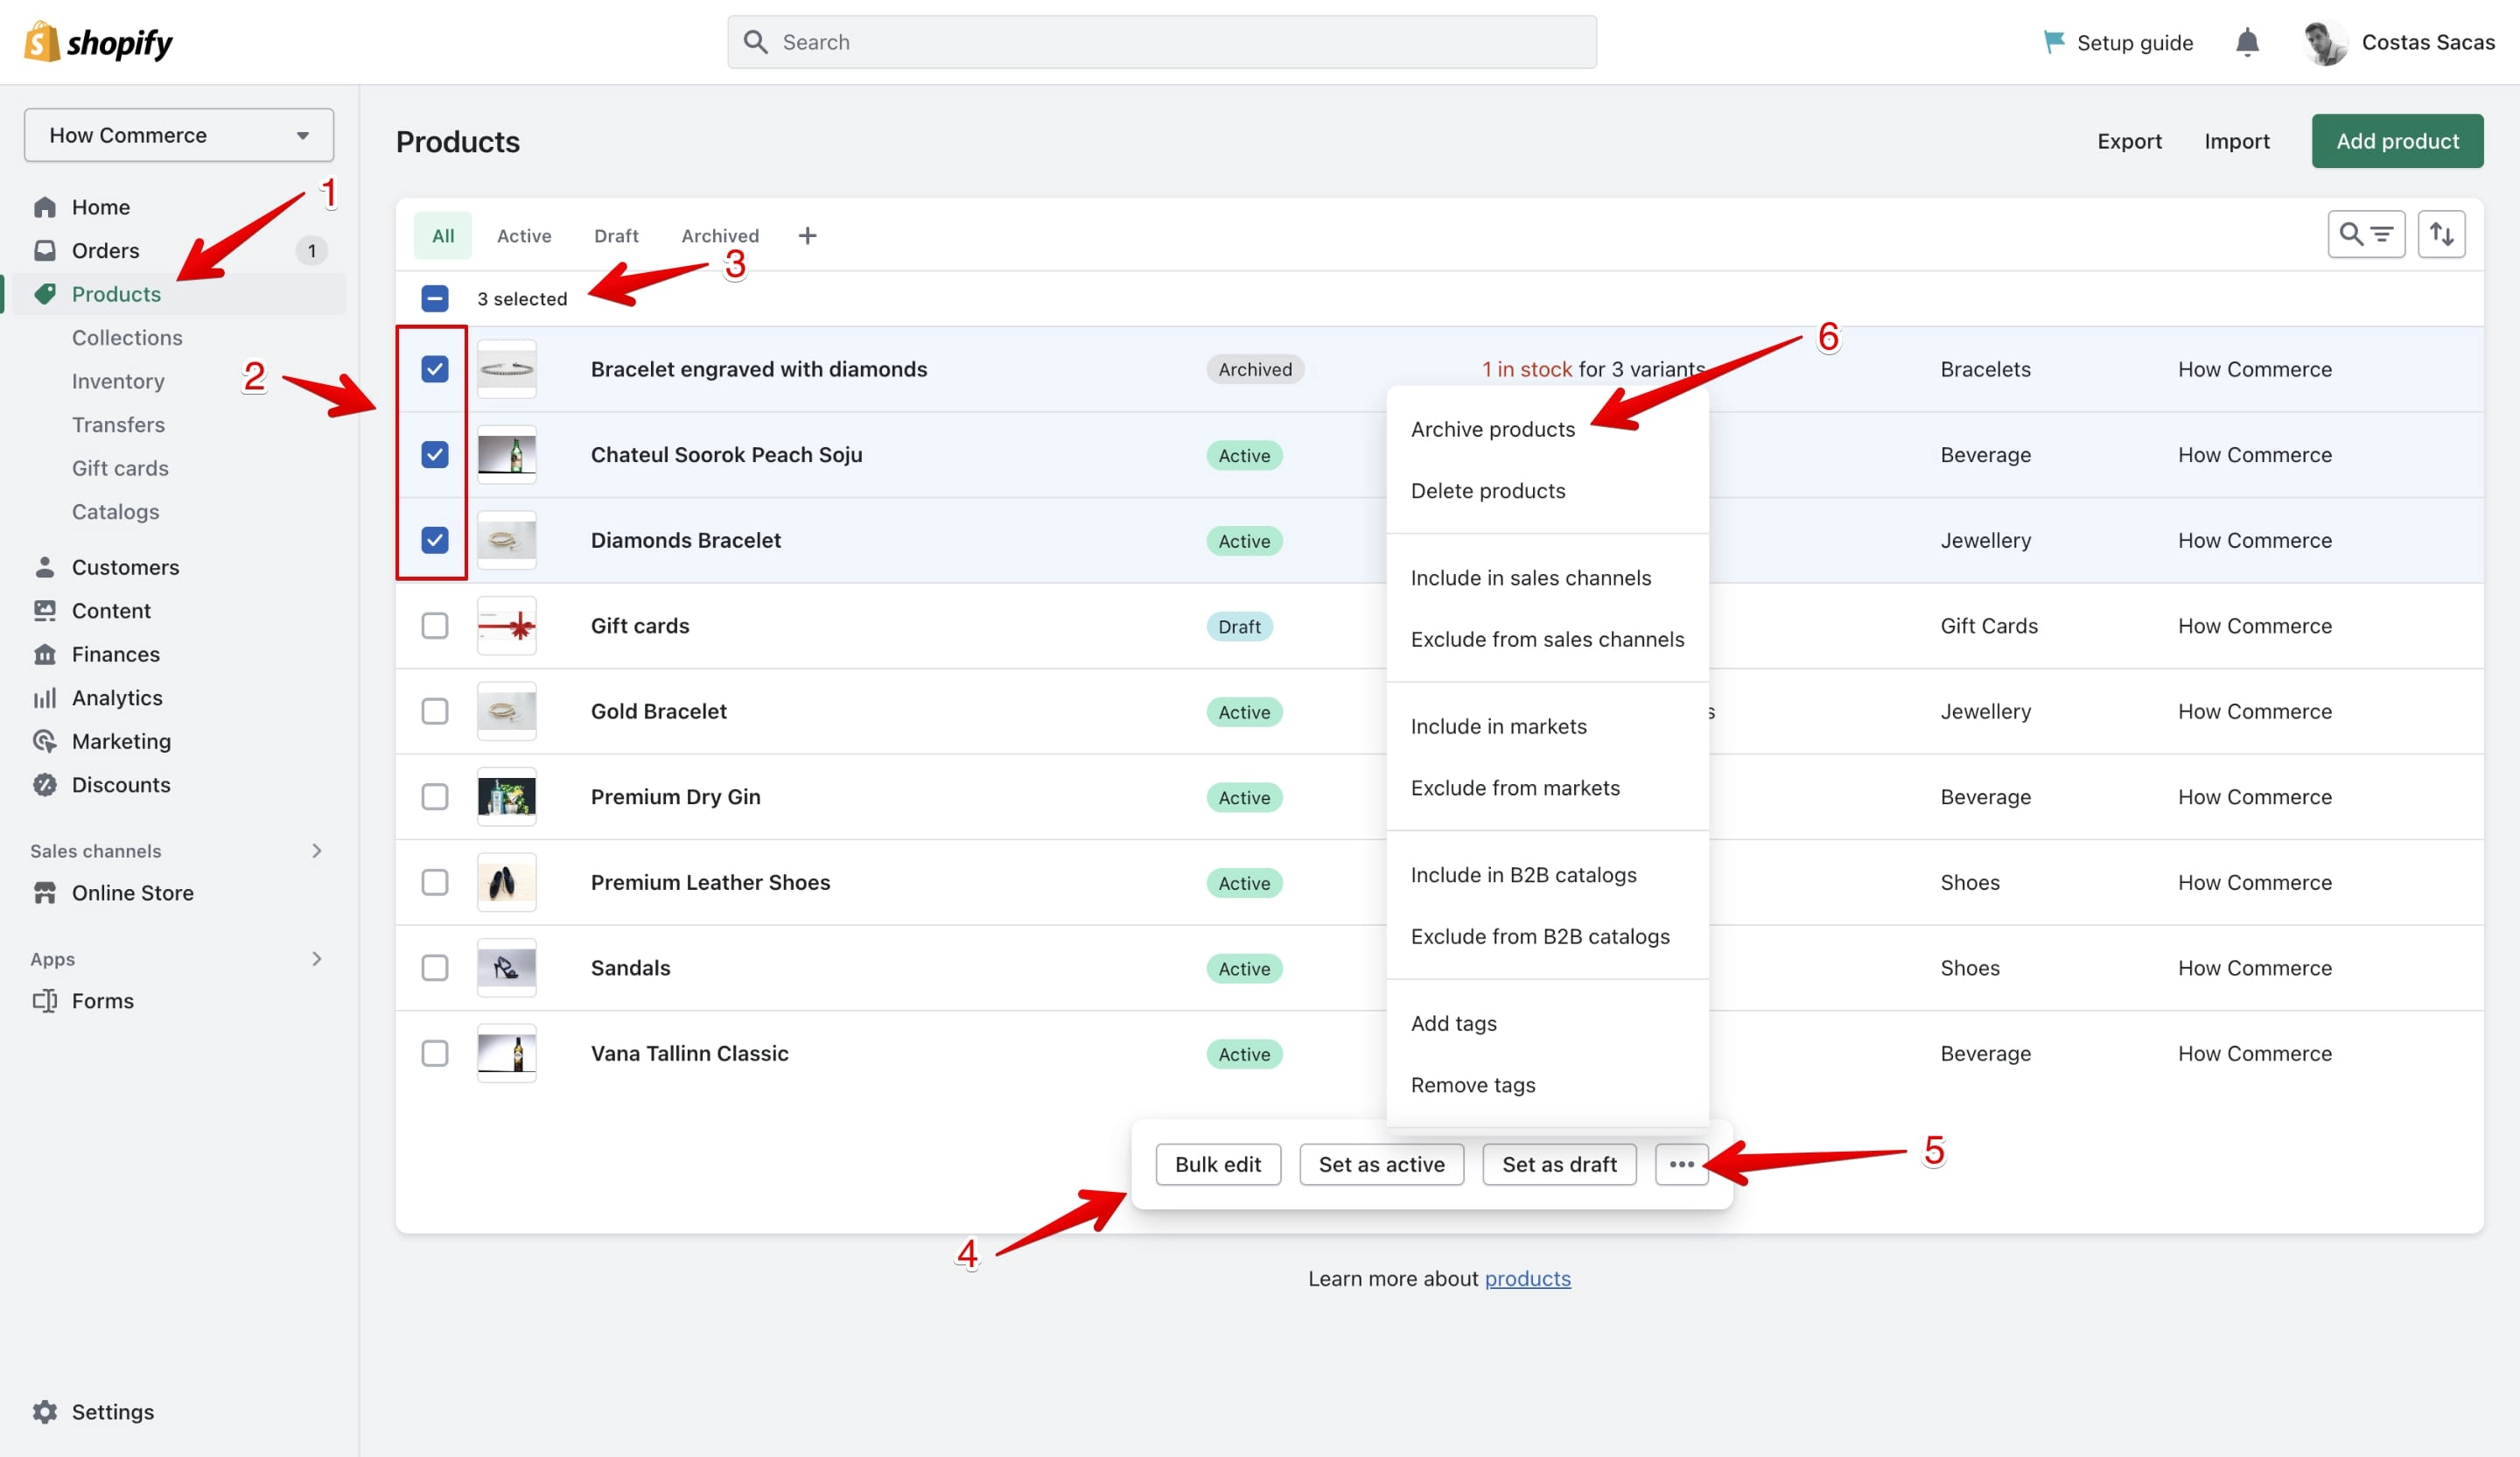
Task: Uncheck Bracelet engraved with diamonds checkbox
Action: 434,369
